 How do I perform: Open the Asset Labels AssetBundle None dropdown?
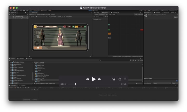[x=162, y=83]
